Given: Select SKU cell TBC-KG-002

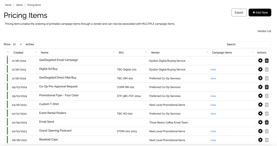Looking at the screenshot, I should pyautogui.click(x=125, y=114).
